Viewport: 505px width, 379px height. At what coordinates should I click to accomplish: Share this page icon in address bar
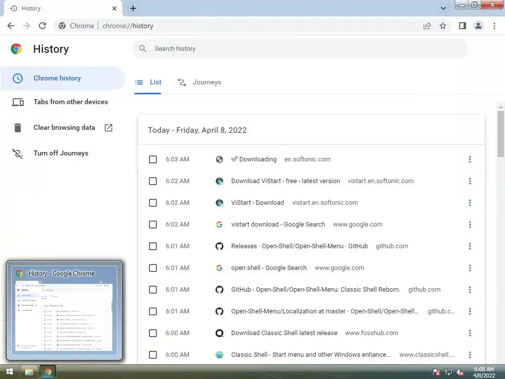pos(427,26)
